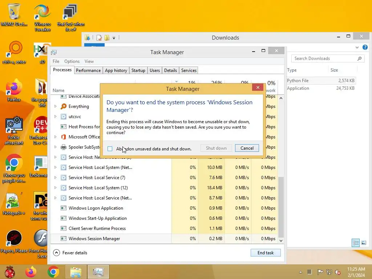
Task: Open Help in the Downloads window
Action: (365, 48)
